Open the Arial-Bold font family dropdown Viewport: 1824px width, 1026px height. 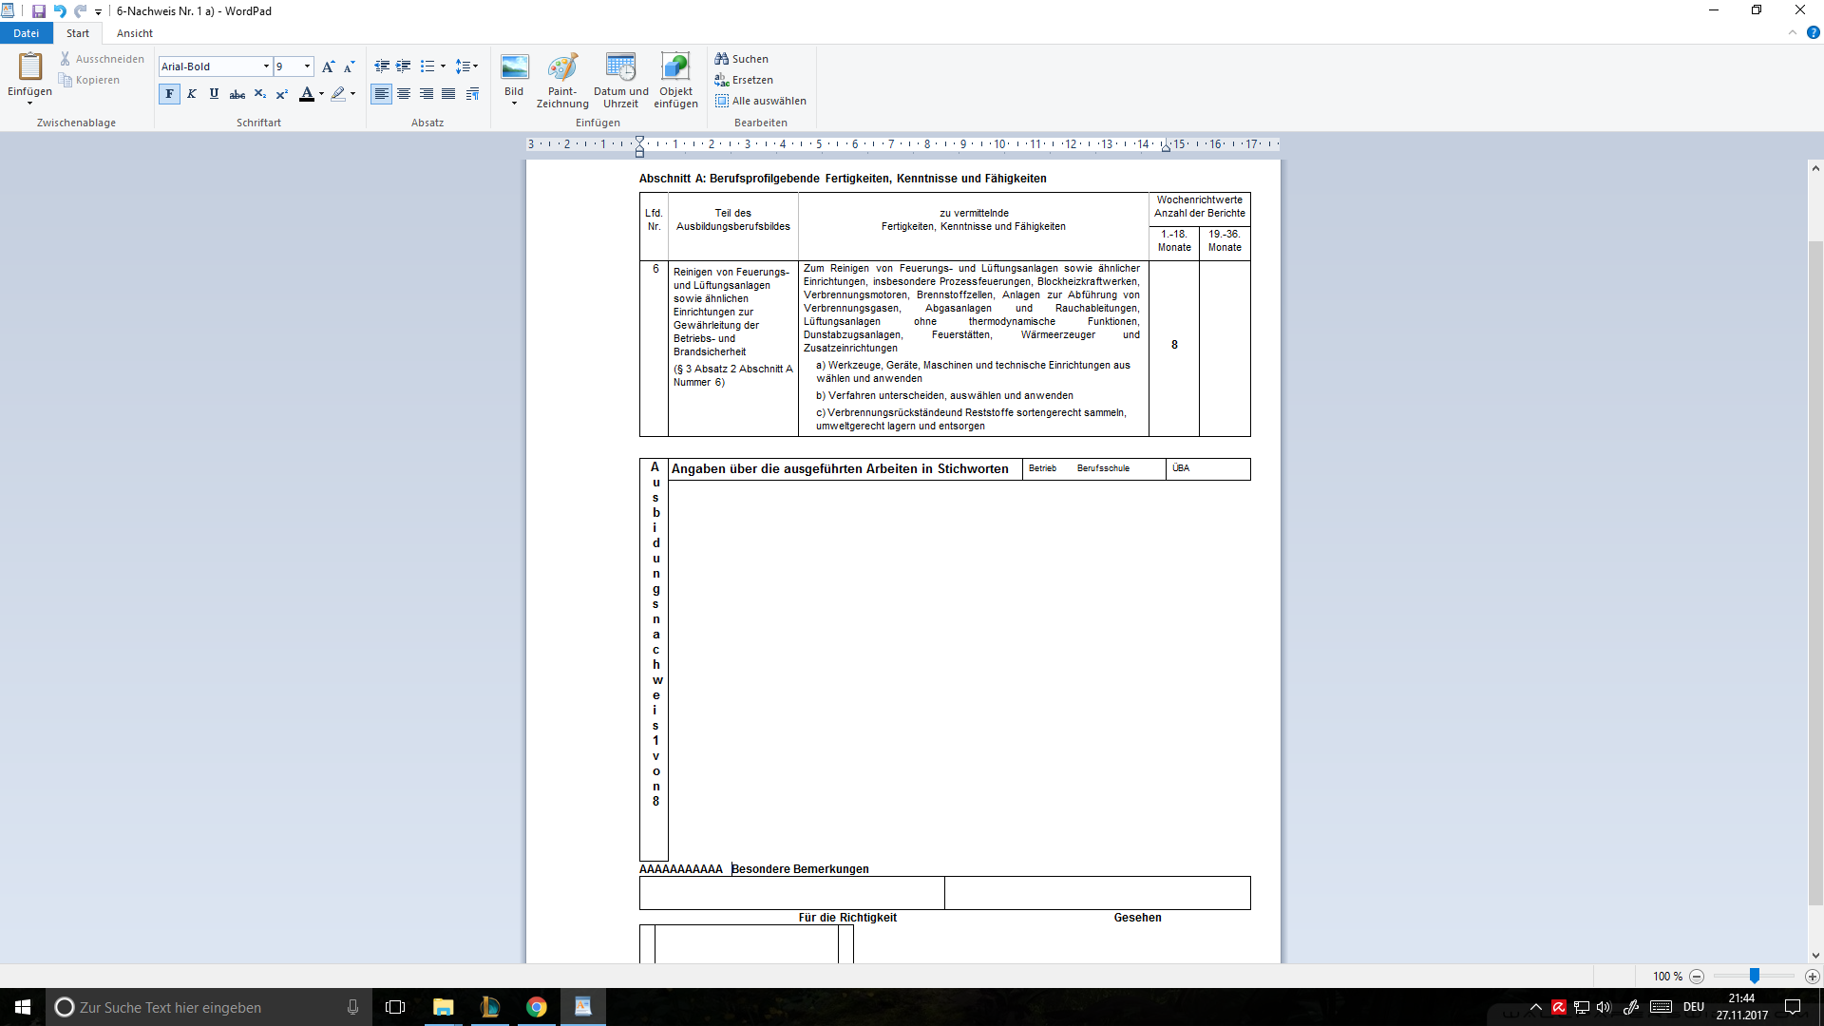pos(266,66)
